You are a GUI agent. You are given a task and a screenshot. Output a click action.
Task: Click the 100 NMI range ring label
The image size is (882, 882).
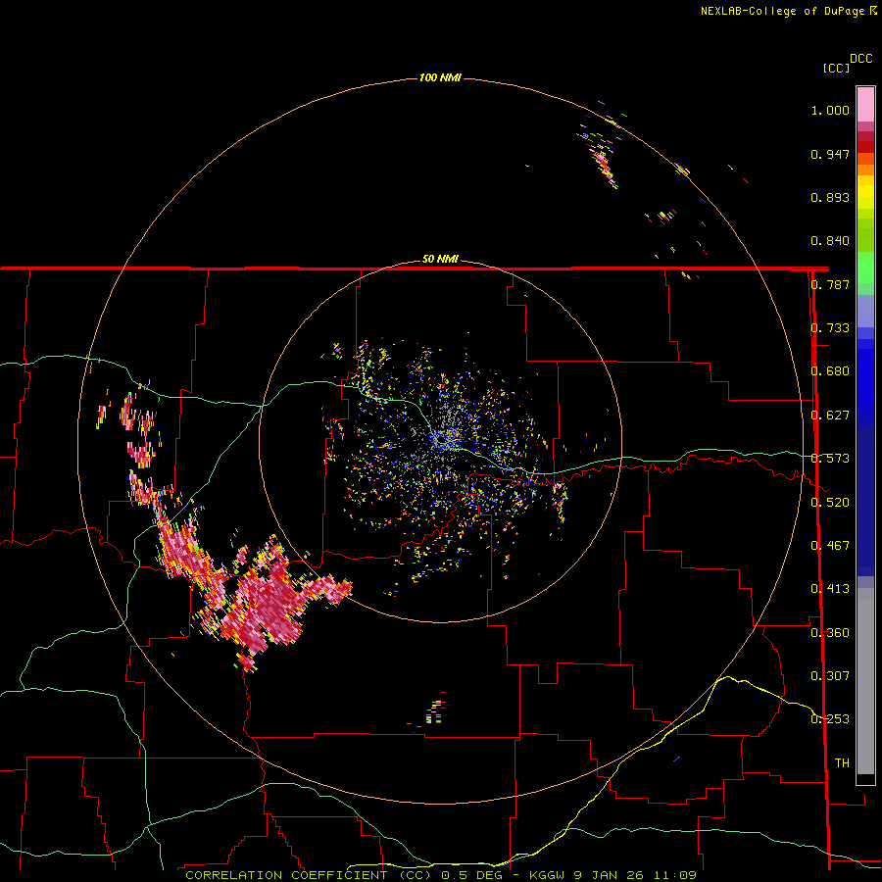tap(440, 77)
